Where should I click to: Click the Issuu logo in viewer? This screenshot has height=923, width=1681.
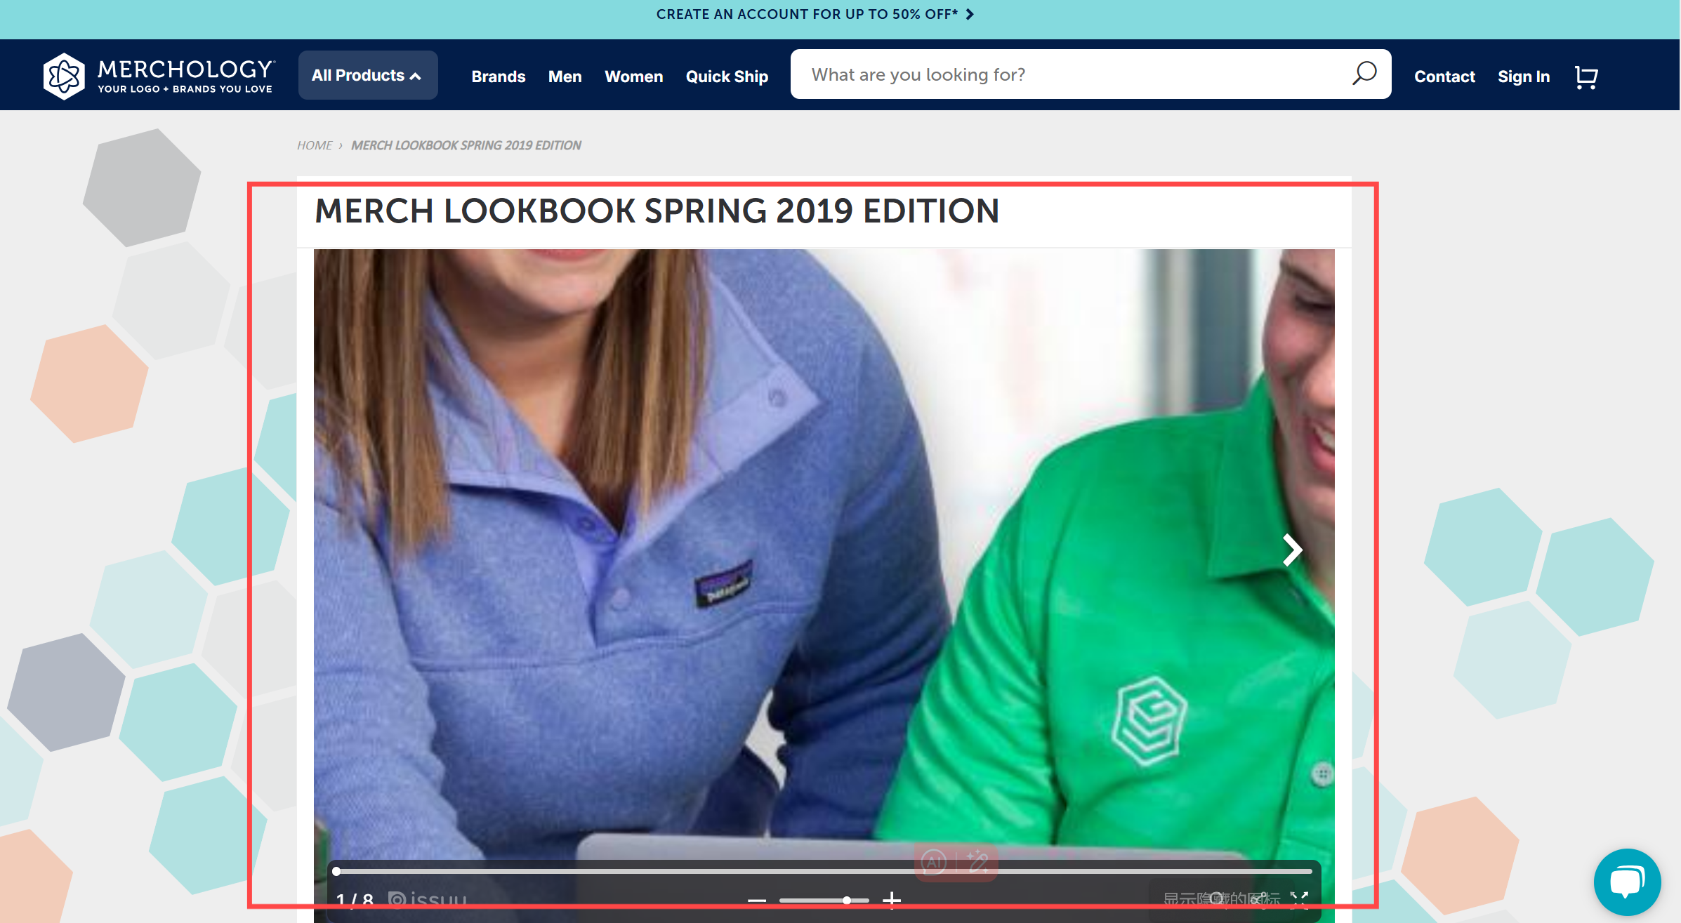428,900
